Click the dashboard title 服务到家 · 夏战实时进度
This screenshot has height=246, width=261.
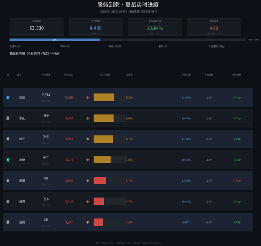point(128,5)
